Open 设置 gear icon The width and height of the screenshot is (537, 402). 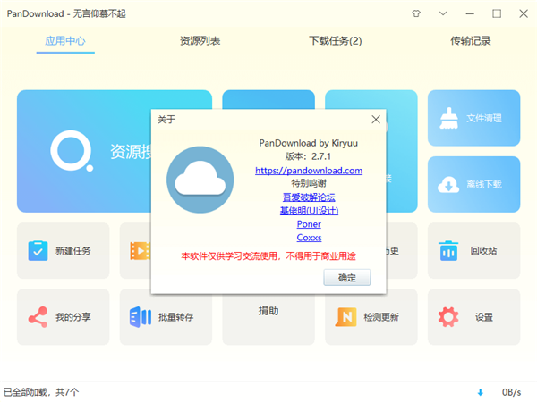(x=448, y=317)
